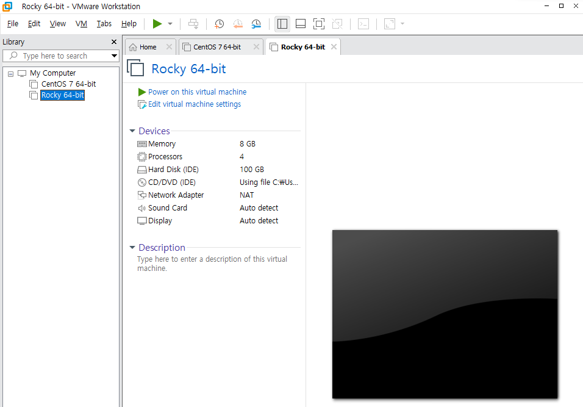Image resolution: width=583 pixels, height=407 pixels.
Task: Click the Display device row
Action: [x=218, y=221]
